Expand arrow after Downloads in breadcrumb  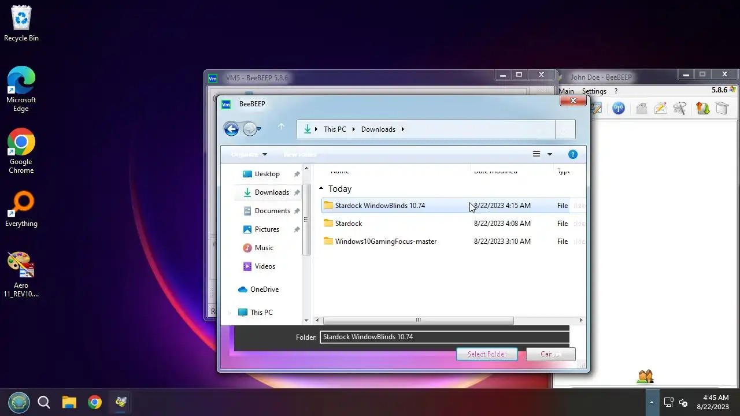point(403,129)
